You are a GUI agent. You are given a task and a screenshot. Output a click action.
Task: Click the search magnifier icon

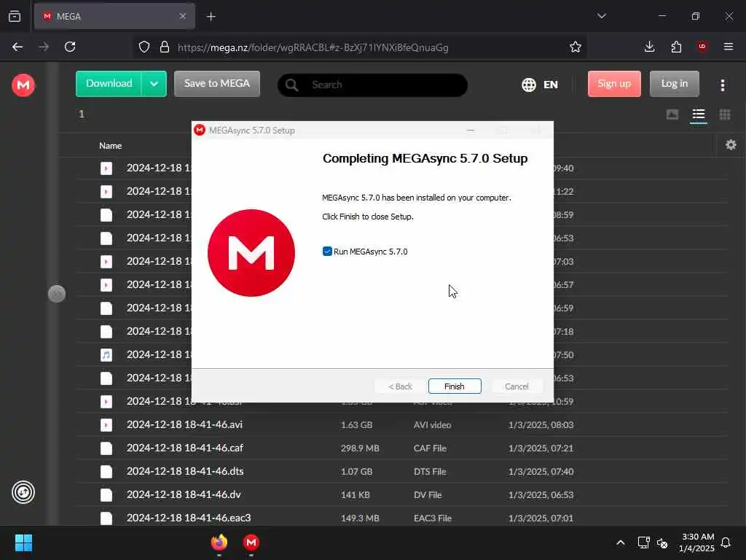291,85
